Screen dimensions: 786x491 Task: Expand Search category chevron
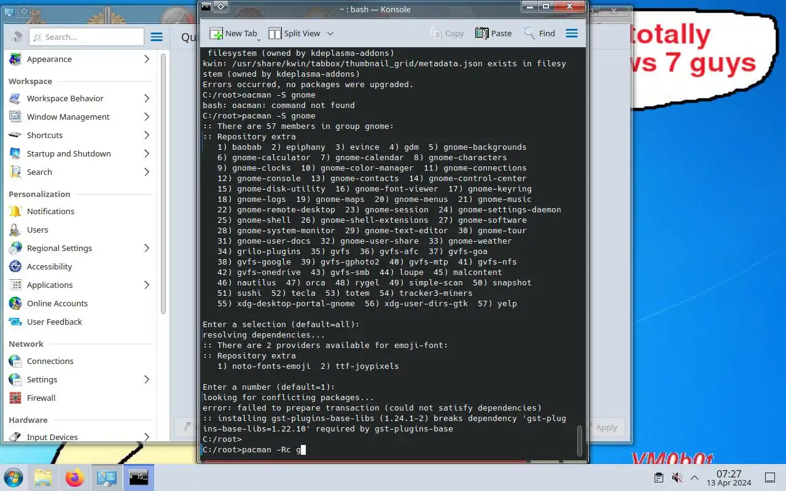146,172
